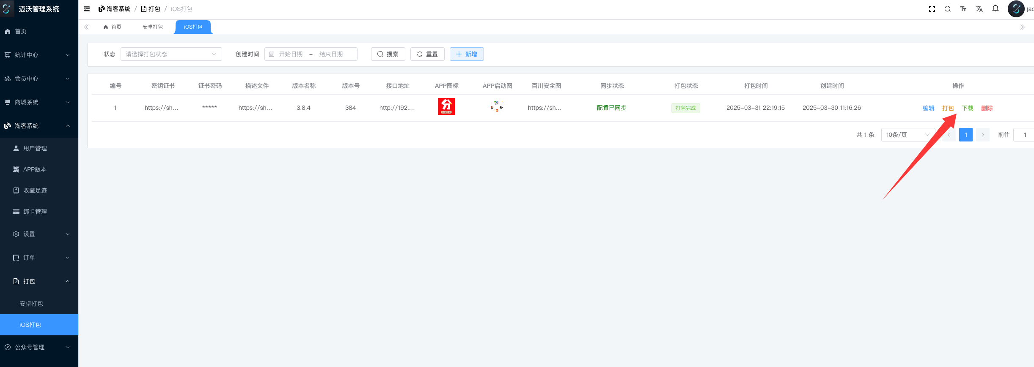Collapse the 淘客系统 sidebar menu
1034x367 pixels.
[39, 126]
